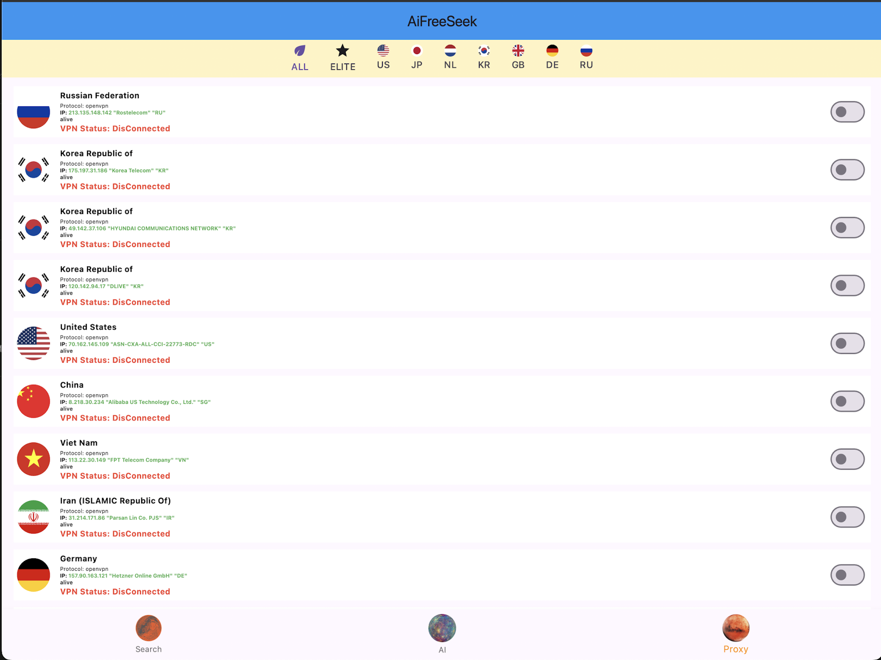Select the ELITE star icon filter
881x660 pixels.
[x=342, y=51]
